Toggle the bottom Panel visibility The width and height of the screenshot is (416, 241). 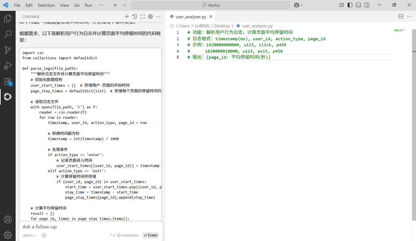click(x=358, y=5)
